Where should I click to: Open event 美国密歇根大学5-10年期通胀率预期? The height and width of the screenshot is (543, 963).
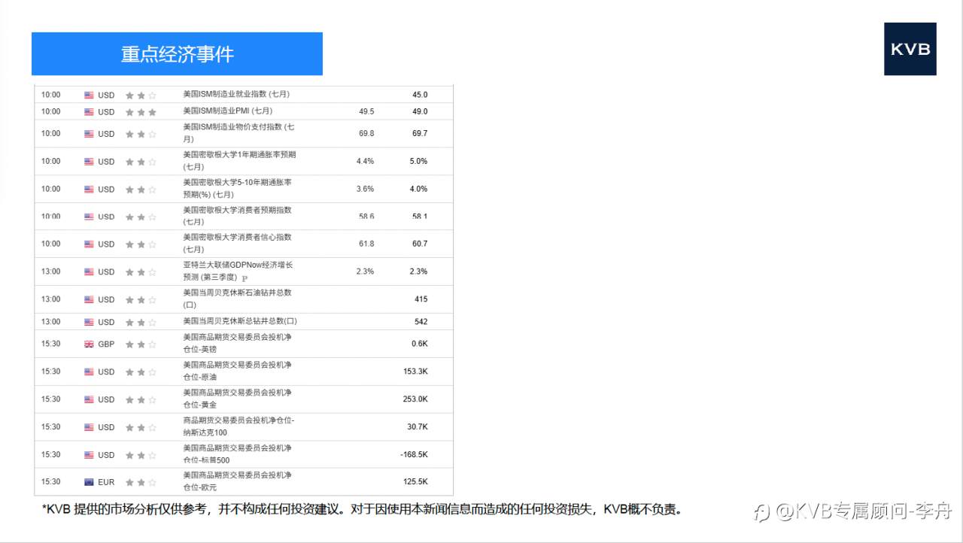pyautogui.click(x=237, y=189)
